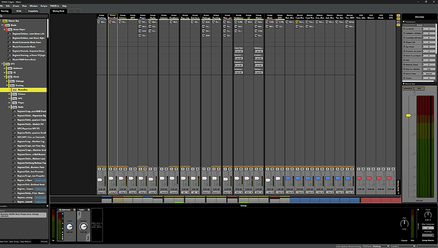Click the top effect icon on the SFX strip
438x248 pixels.
click(277, 22)
